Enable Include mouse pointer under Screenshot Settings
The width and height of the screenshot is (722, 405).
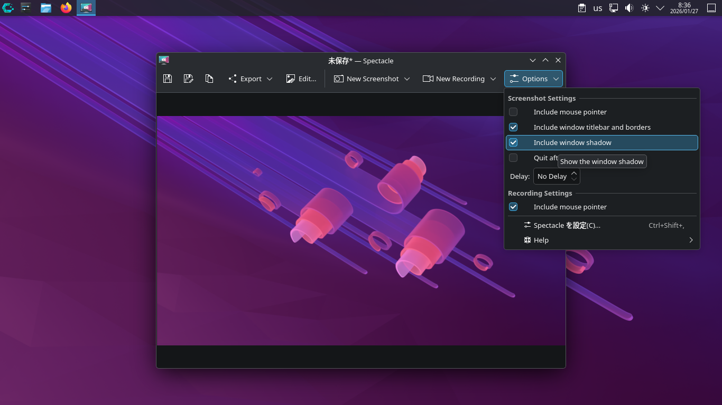[513, 112]
